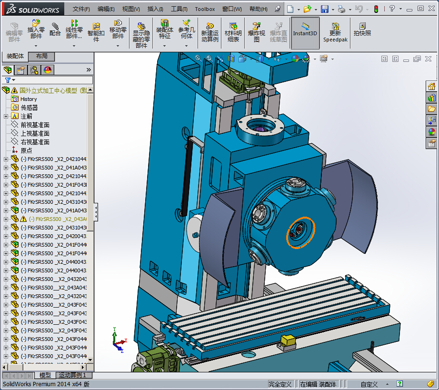
Task: Click the Save disk icon
Action: coord(324,9)
